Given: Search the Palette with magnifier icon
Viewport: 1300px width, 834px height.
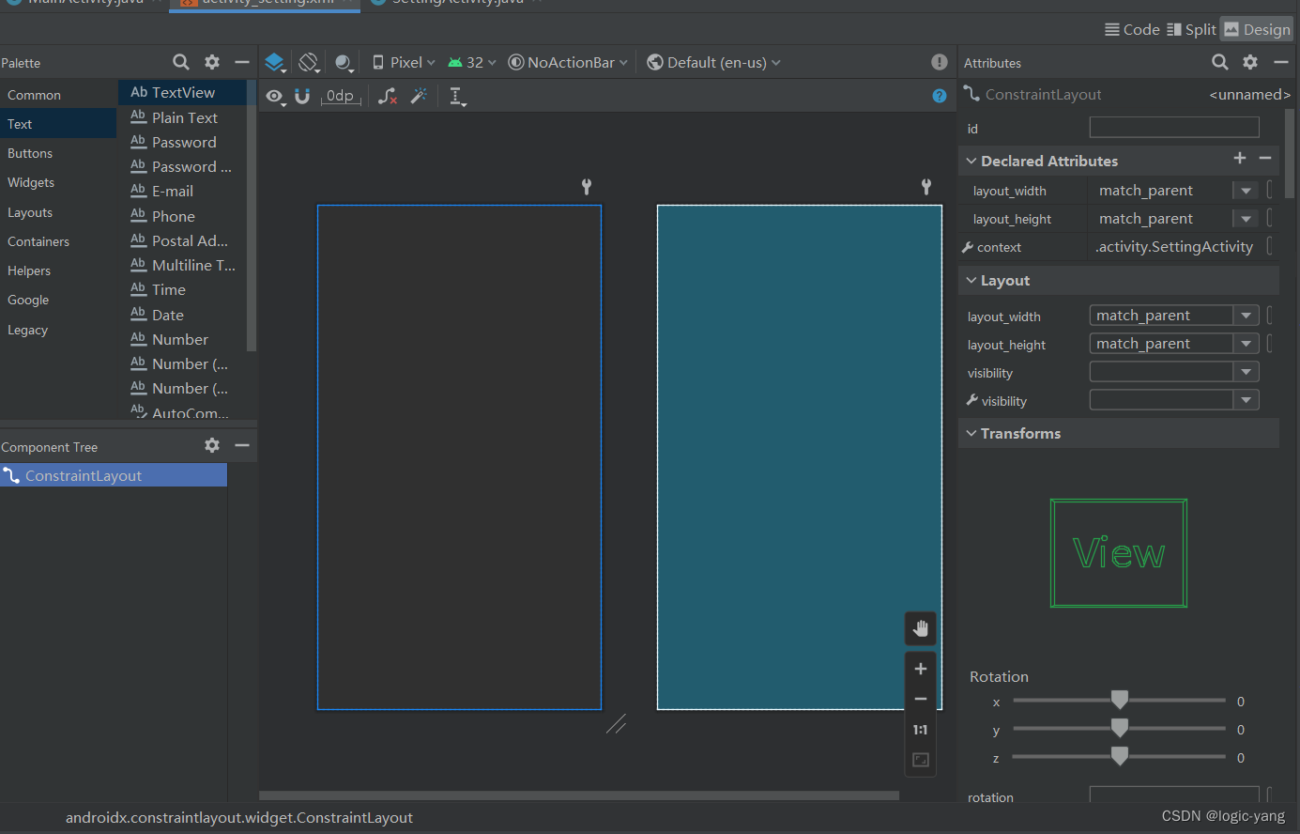Looking at the screenshot, I should tap(181, 62).
